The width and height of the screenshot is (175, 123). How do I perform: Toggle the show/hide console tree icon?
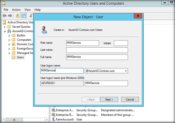coord(24,16)
